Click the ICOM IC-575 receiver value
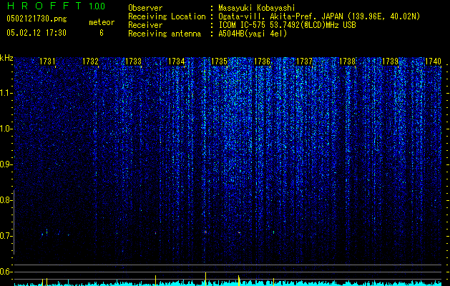This screenshot has width=450, height=286. [x=287, y=25]
